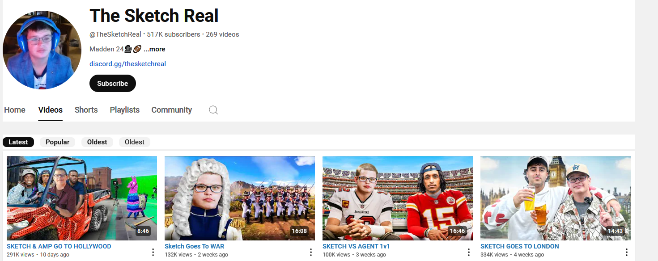Viewport: 658px width, 261px height.
Task: Click the channel profile avatar
Action: (x=42, y=50)
